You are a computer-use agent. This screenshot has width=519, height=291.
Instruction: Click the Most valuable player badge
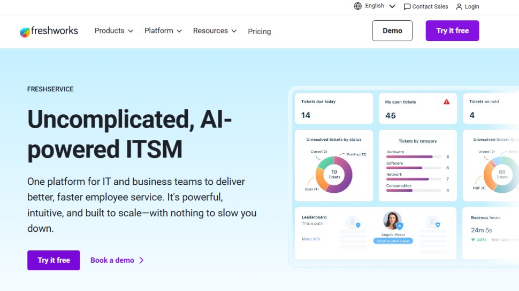point(393,241)
